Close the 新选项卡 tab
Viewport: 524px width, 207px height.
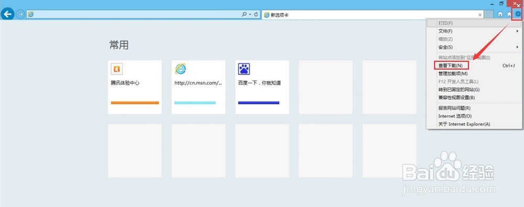[480, 15]
